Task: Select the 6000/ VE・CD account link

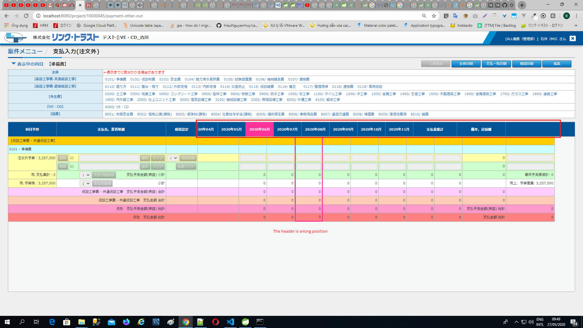Action: pyautogui.click(x=117, y=107)
